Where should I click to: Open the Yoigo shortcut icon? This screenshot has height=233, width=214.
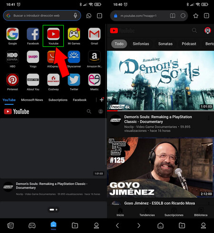pyautogui.click(x=33, y=57)
